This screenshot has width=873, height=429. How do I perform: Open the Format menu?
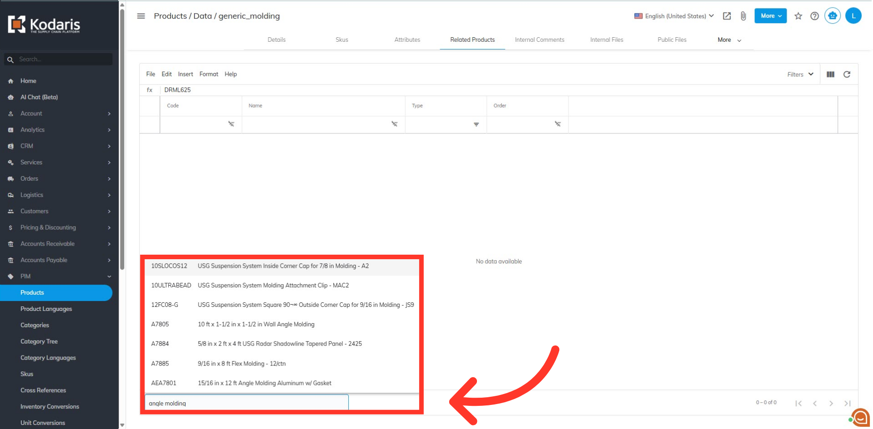(x=209, y=74)
